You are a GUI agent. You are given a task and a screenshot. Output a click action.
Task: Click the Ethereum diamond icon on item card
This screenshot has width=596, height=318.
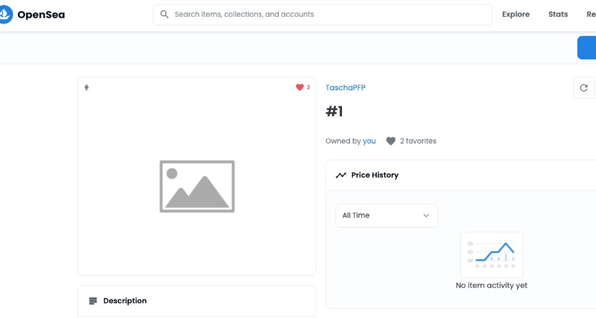[x=86, y=88]
